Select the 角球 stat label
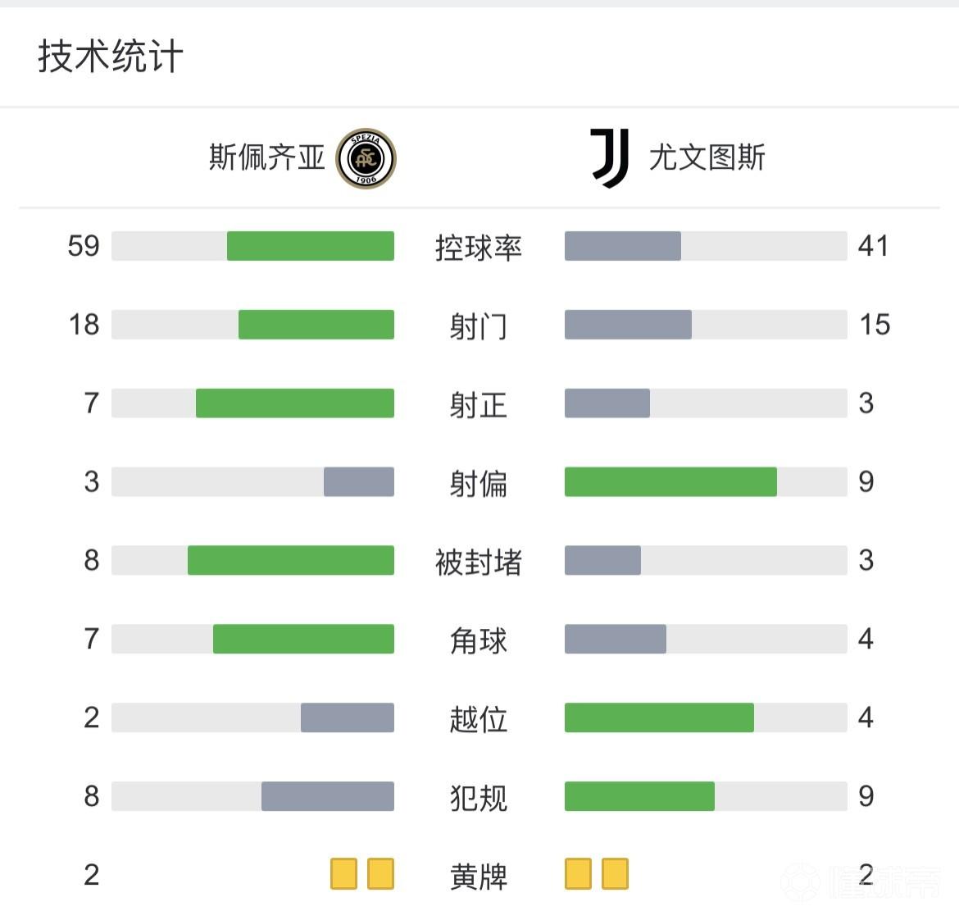This screenshot has height=911, width=959. [x=479, y=640]
